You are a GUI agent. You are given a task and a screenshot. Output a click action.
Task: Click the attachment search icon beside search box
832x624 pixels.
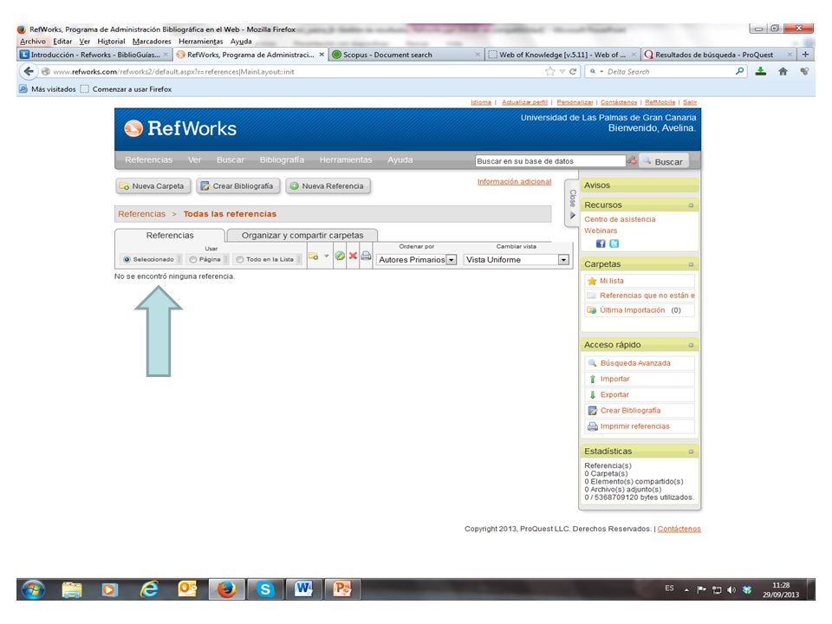click(x=633, y=161)
